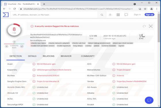Click the ServiceElipter.exe file name

click(38, 41)
